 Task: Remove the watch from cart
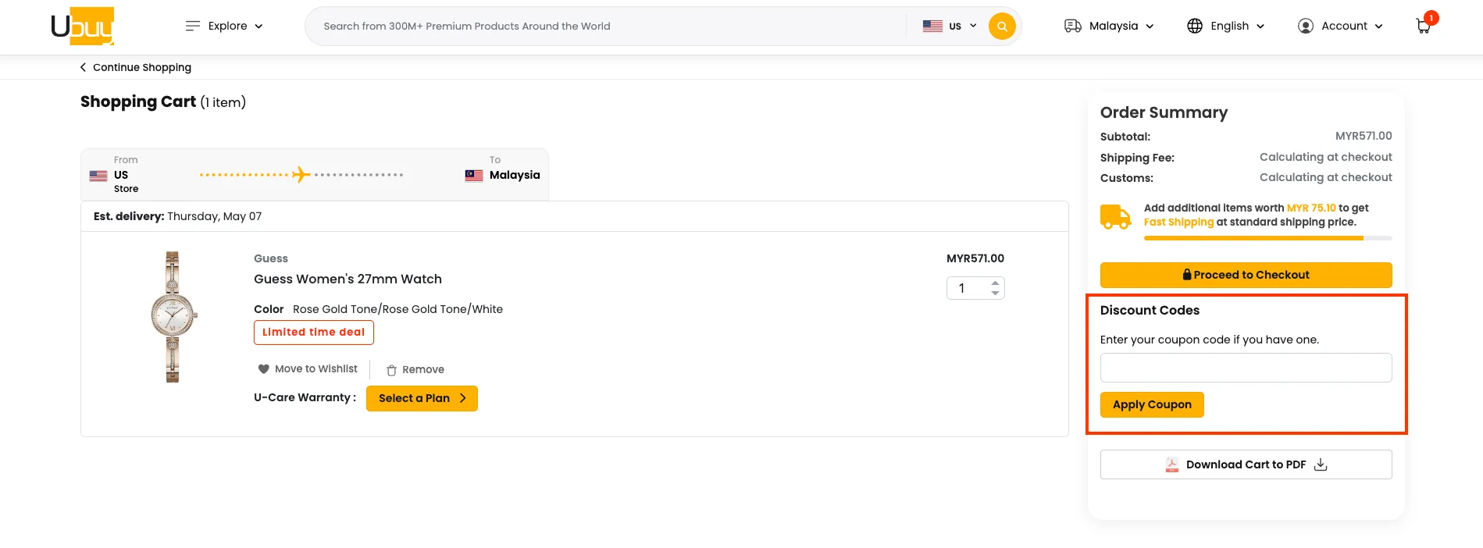click(415, 370)
